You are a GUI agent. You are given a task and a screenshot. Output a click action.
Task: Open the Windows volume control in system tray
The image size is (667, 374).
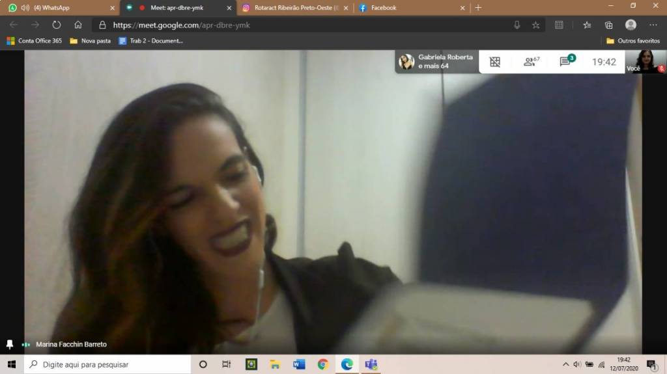click(576, 364)
